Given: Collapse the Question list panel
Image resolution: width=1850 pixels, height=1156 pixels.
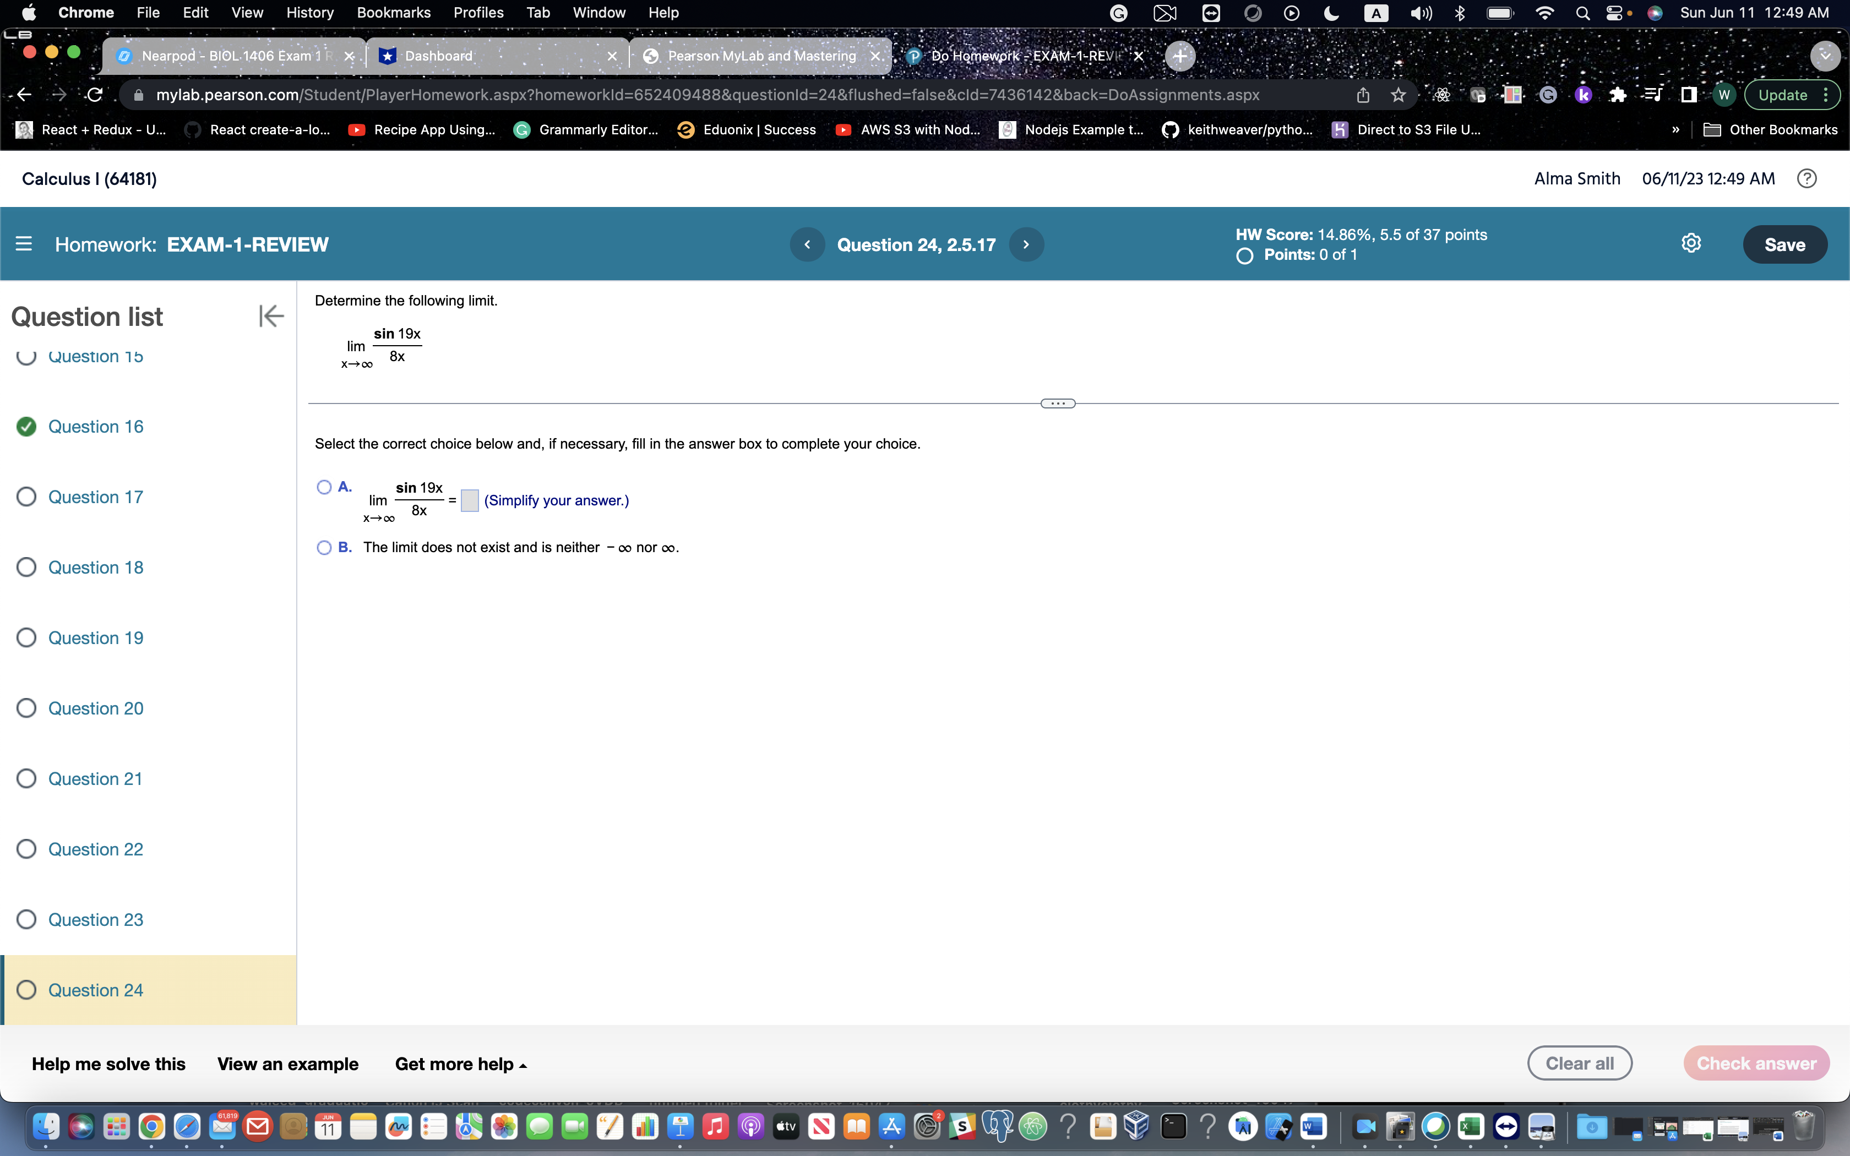Looking at the screenshot, I should (x=271, y=316).
